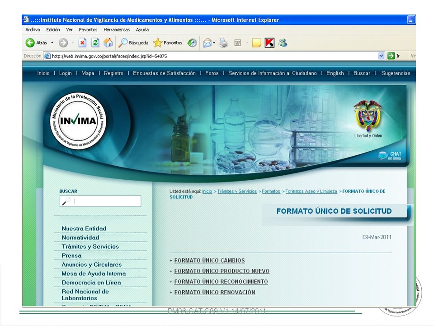Click the Colombian coat of arms emblem
This screenshot has height=326, width=434.
pyautogui.click(x=368, y=116)
